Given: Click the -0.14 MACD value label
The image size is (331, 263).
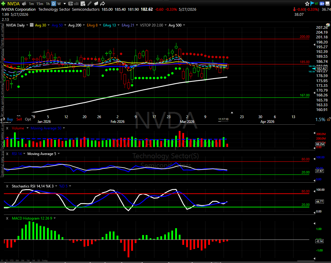Looking at the screenshot, I should pyautogui.click(x=319, y=241).
